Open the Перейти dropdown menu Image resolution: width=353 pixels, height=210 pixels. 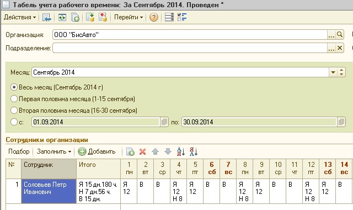click(x=129, y=17)
